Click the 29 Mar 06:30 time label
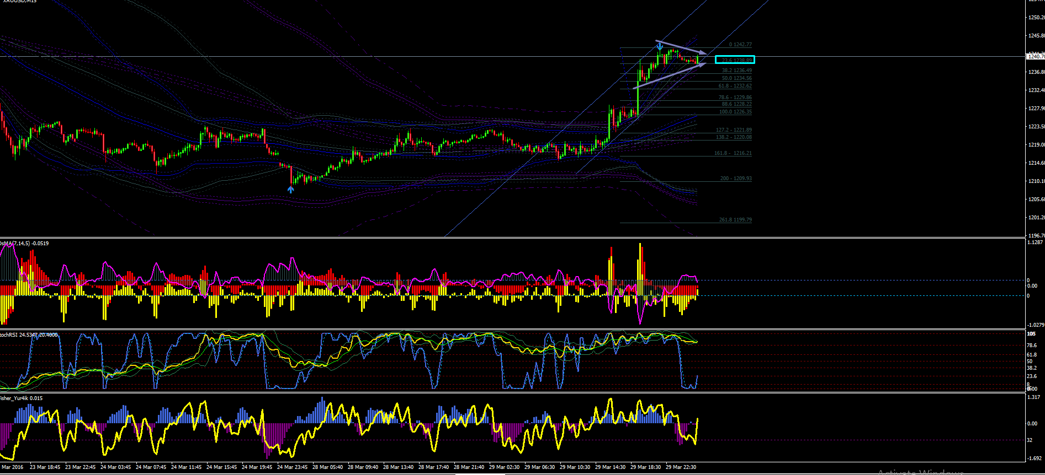Image resolution: width=1045 pixels, height=475 pixels. (540, 467)
